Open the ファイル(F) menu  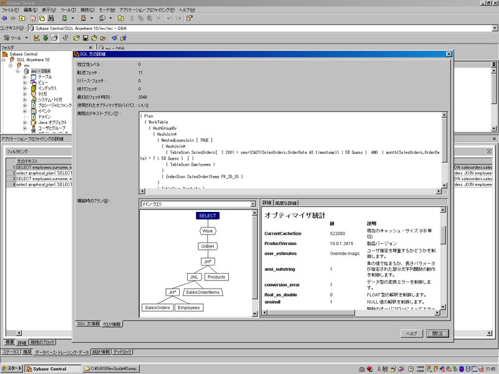pos(11,10)
